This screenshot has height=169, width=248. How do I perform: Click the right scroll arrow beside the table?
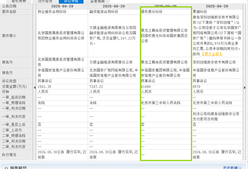coord(245,88)
